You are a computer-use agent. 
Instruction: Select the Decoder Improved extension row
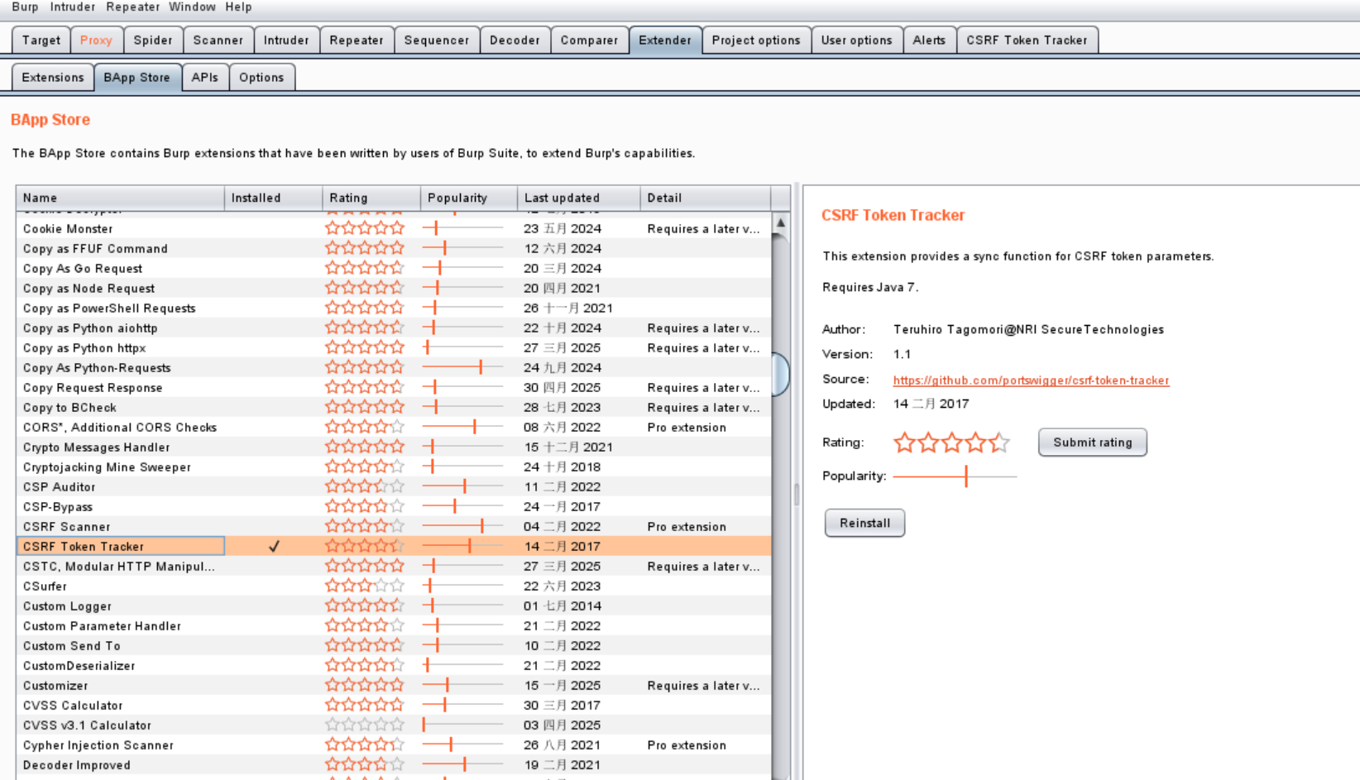[x=394, y=764]
